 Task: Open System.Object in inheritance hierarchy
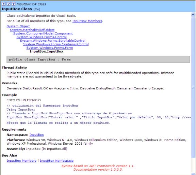tap(18, 26)
